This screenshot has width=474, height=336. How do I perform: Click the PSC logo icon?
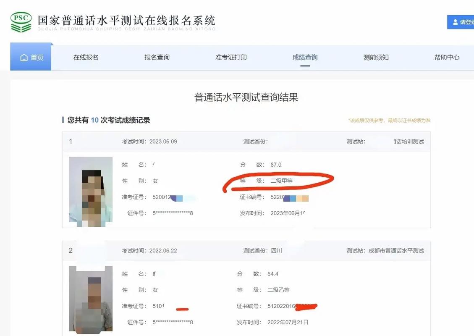pyautogui.click(x=20, y=19)
